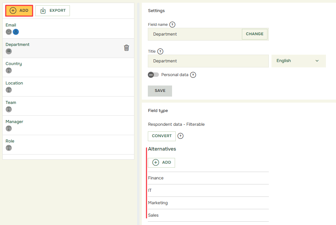Image resolution: width=336 pixels, height=225 pixels.
Task: Click the Marketing alternative
Action: click(208, 203)
